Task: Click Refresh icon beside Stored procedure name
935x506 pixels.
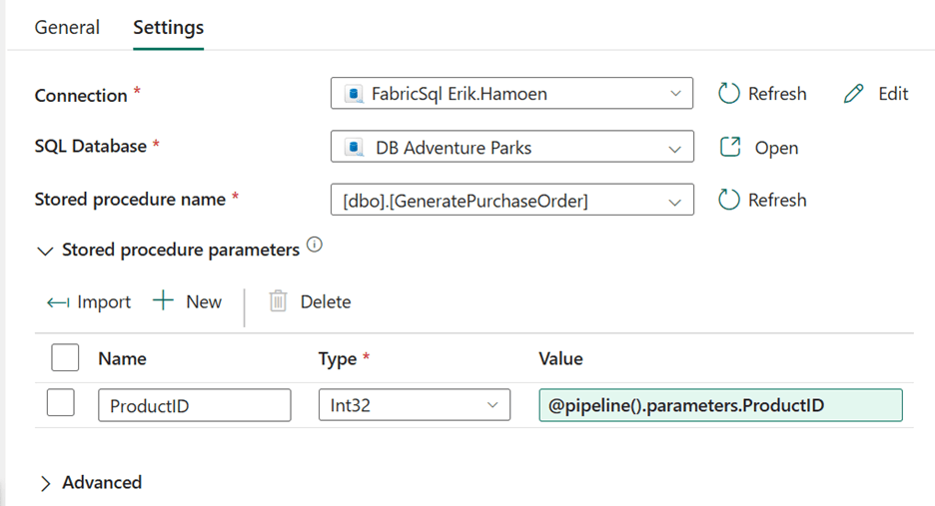Action: click(729, 200)
